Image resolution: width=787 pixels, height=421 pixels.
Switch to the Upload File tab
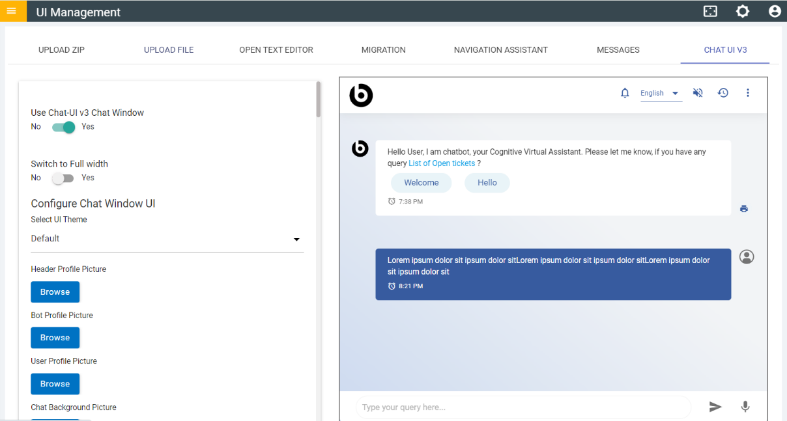(169, 49)
